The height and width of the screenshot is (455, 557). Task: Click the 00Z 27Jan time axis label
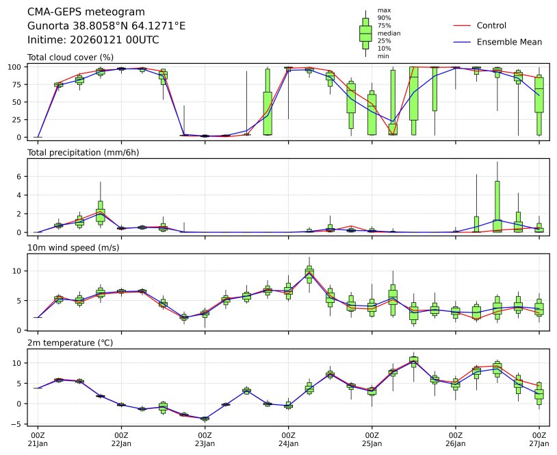[x=539, y=439]
